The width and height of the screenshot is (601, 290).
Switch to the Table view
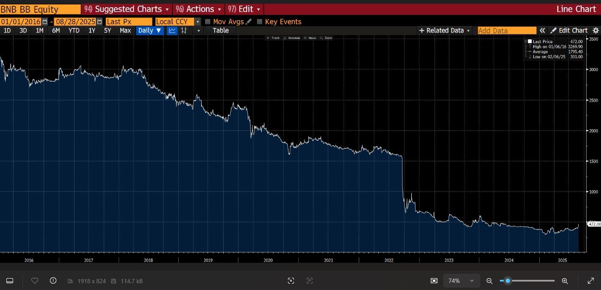point(220,30)
